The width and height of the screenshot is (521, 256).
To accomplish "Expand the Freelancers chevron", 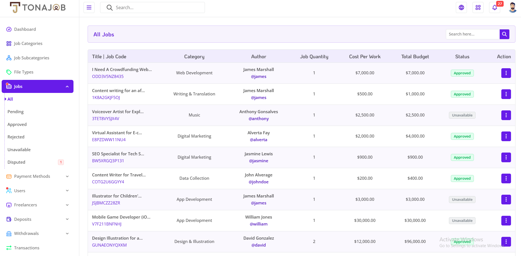I will click(67, 205).
